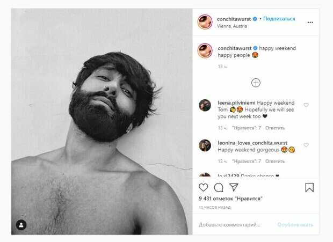The image size is (333, 242).
Task: Like leena.pilviniemi's comment
Action: pyautogui.click(x=306, y=105)
